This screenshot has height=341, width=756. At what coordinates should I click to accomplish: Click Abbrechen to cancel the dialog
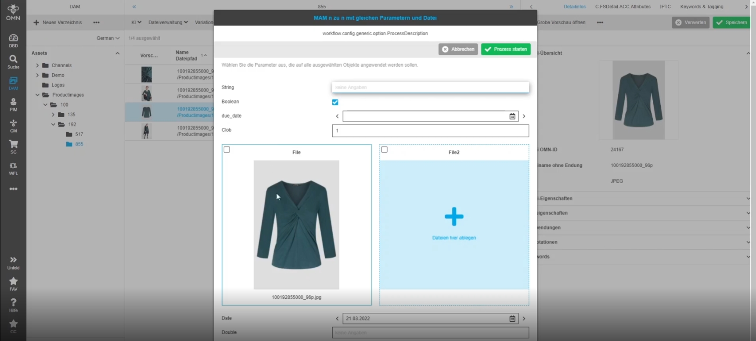click(x=458, y=49)
